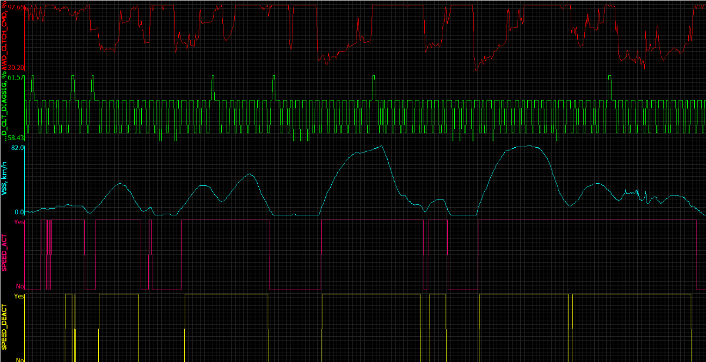Click the second broad peak of the VSS trace
Image resolution: width=706 pixels, height=362 pixels.
527,146
